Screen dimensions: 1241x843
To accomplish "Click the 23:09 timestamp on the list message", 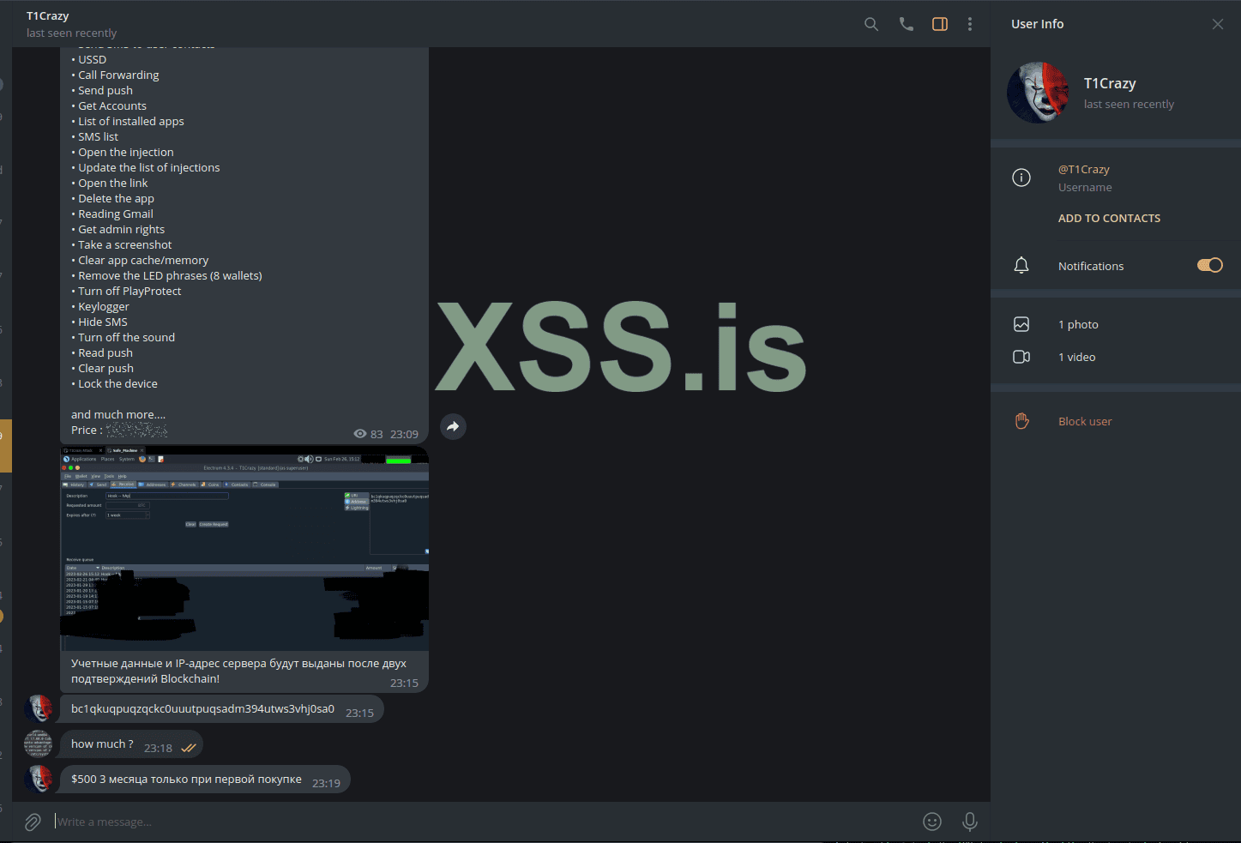I will (x=404, y=435).
